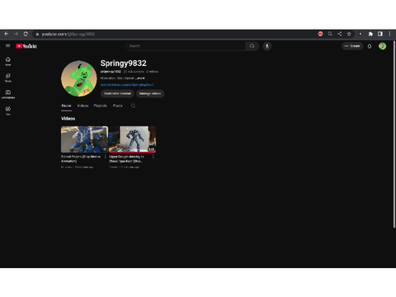Open three-dot menu for Gipsy Danger video
This screenshot has height=297, width=396.
153,157
